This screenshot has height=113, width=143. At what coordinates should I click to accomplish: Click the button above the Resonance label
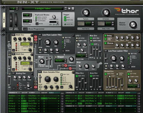tap(81, 24)
